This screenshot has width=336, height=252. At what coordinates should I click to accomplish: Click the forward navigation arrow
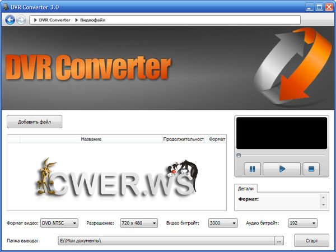[21, 20]
